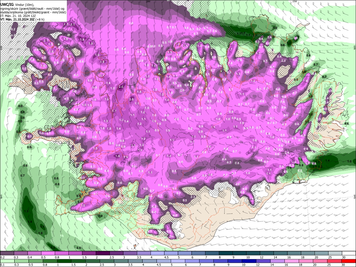356x267 pixels.
Task: Click the '0.4' label in the legend
Action: 30,257
